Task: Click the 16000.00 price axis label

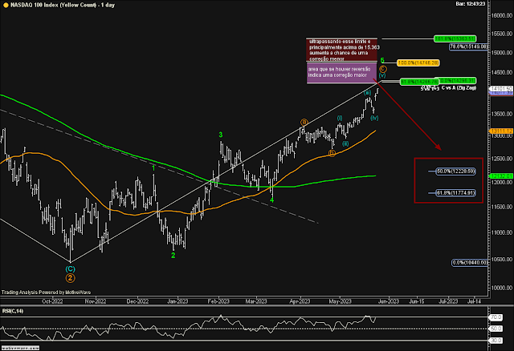Action: pos(501,15)
